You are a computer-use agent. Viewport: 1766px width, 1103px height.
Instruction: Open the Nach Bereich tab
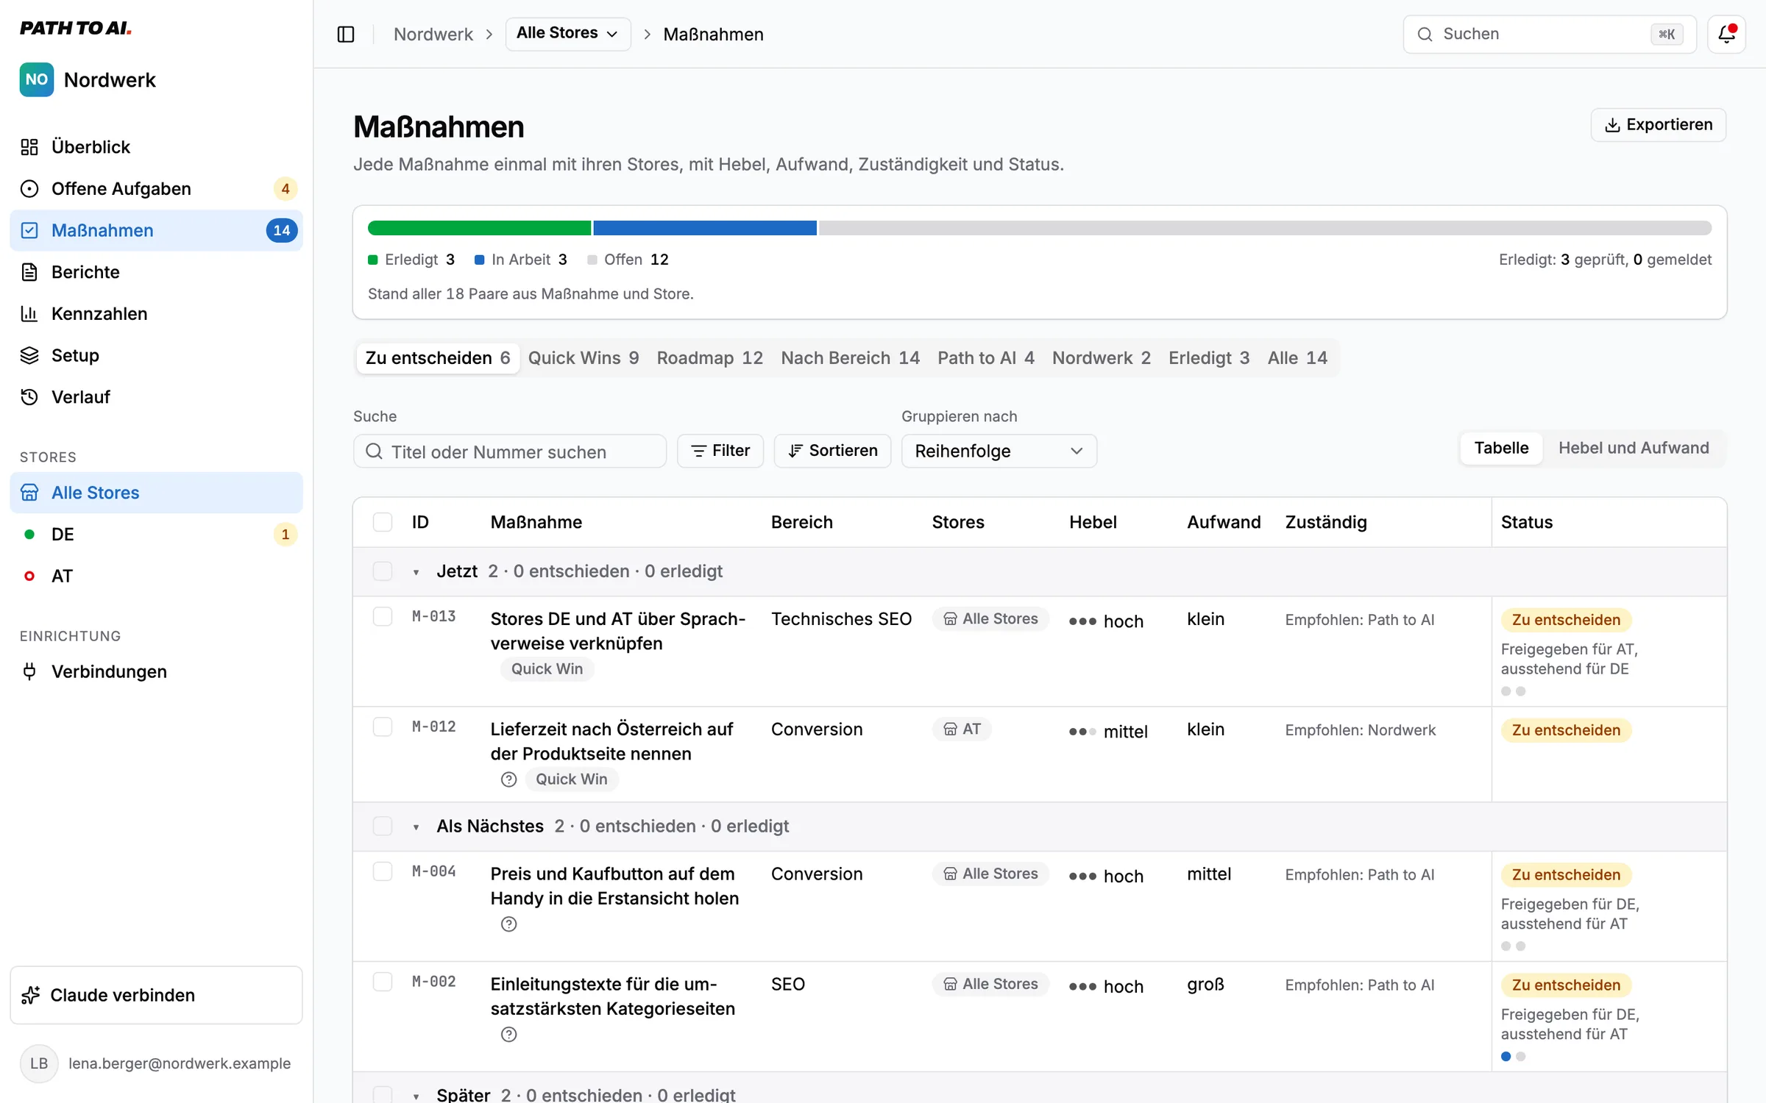[x=850, y=358]
